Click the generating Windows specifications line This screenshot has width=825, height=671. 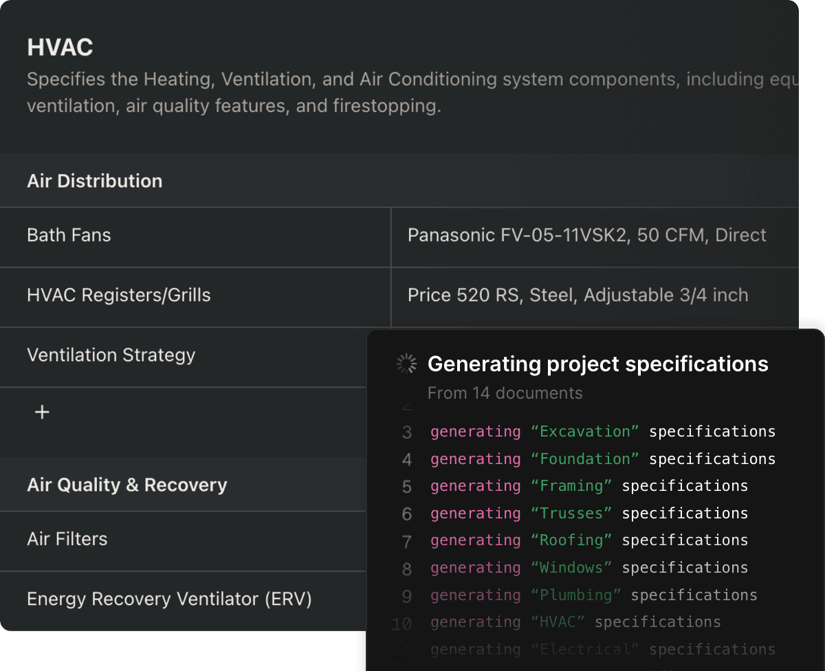[x=589, y=568]
